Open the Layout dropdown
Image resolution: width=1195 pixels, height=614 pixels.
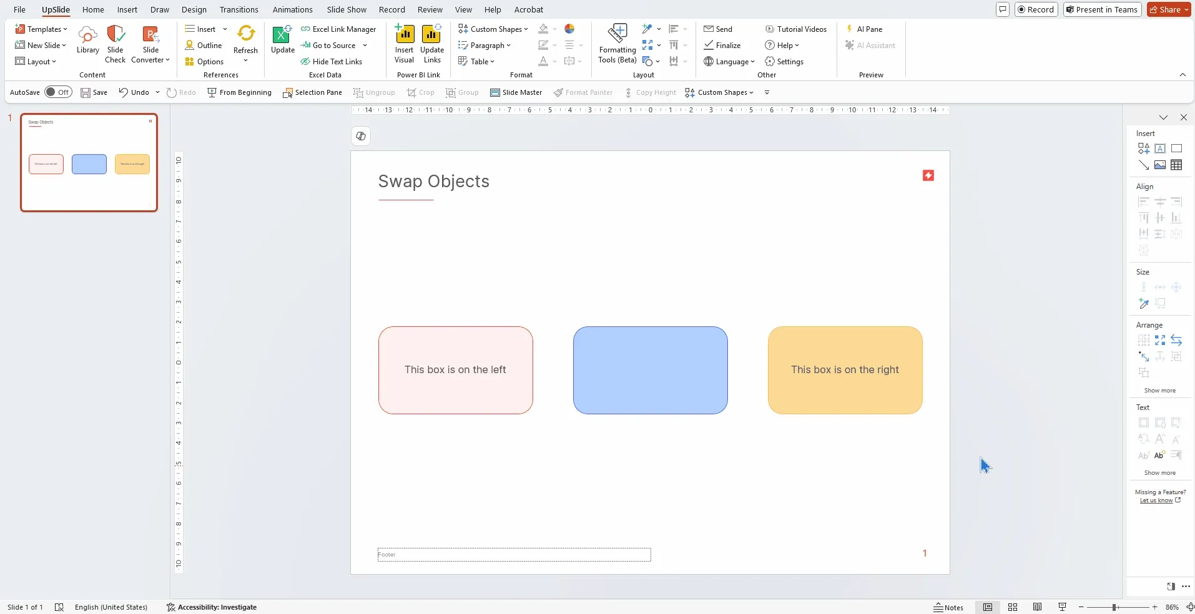[36, 61]
